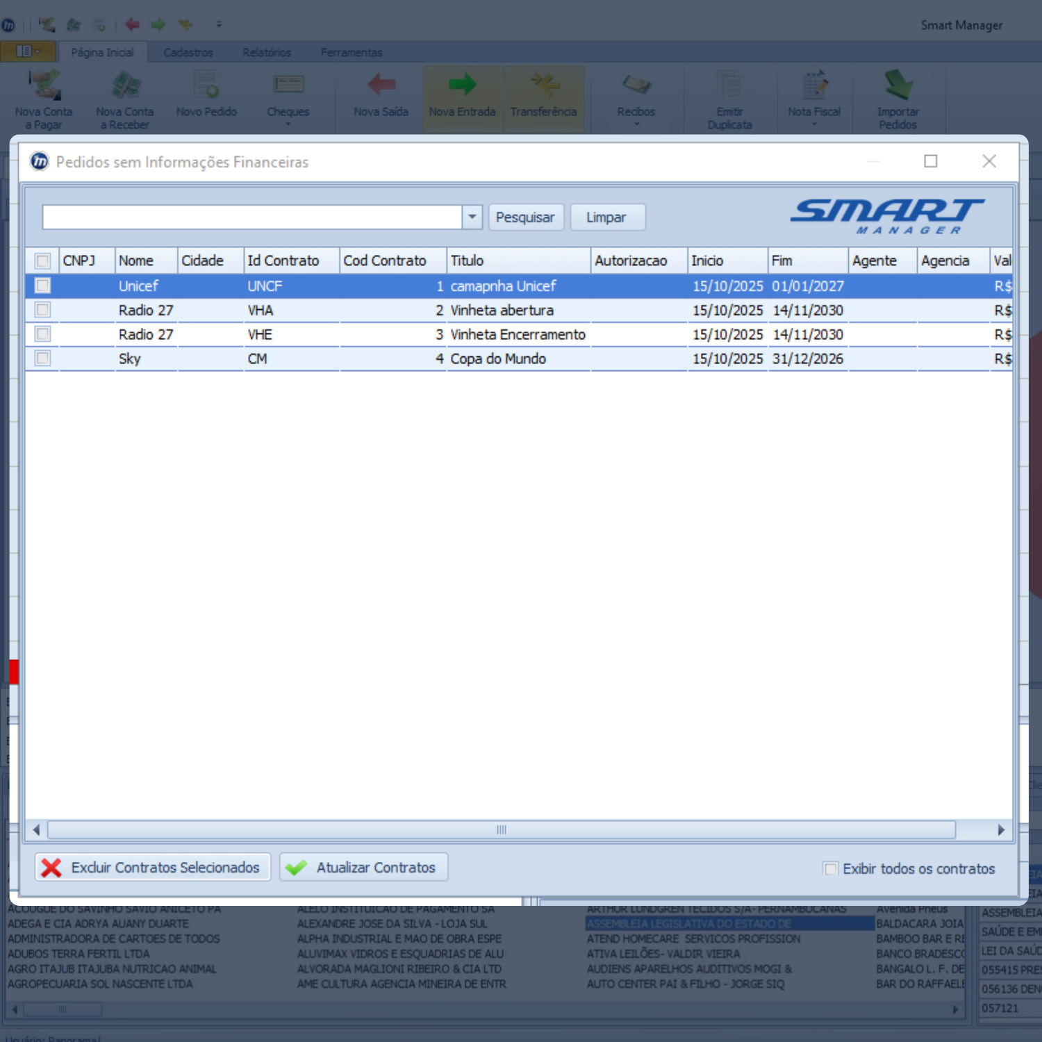Open the application menu button dropdown
This screenshot has width=1042, height=1042.
click(x=27, y=51)
